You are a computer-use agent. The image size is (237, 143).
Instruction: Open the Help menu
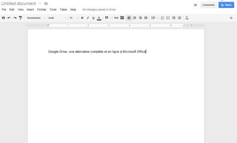[x=73, y=9]
